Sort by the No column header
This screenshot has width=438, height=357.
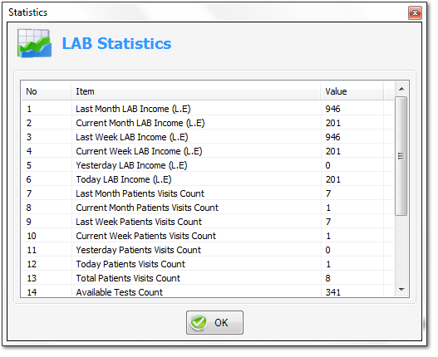click(x=47, y=92)
